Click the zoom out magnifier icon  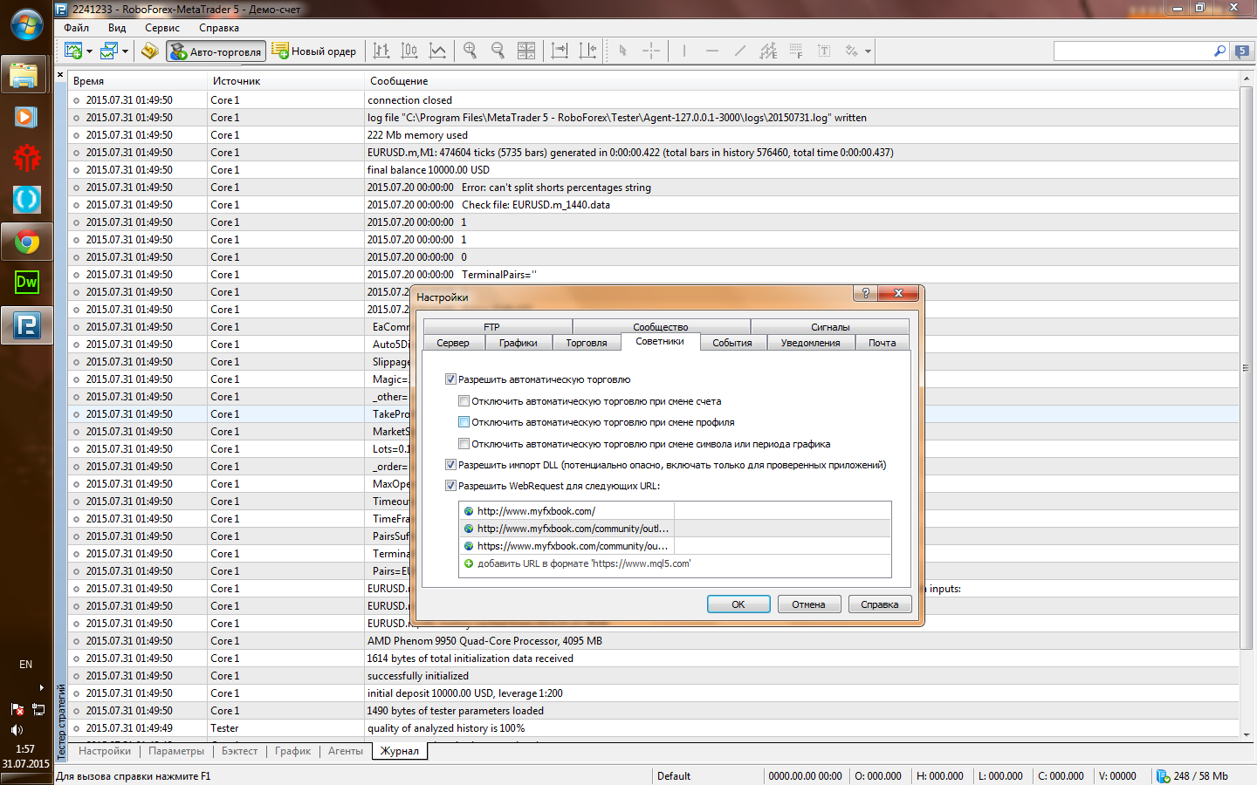point(498,51)
